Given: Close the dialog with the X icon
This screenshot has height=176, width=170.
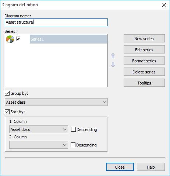Looking at the screenshot, I should (164, 5).
